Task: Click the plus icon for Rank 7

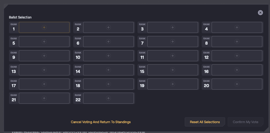Action: pyautogui.click(x=173, y=42)
